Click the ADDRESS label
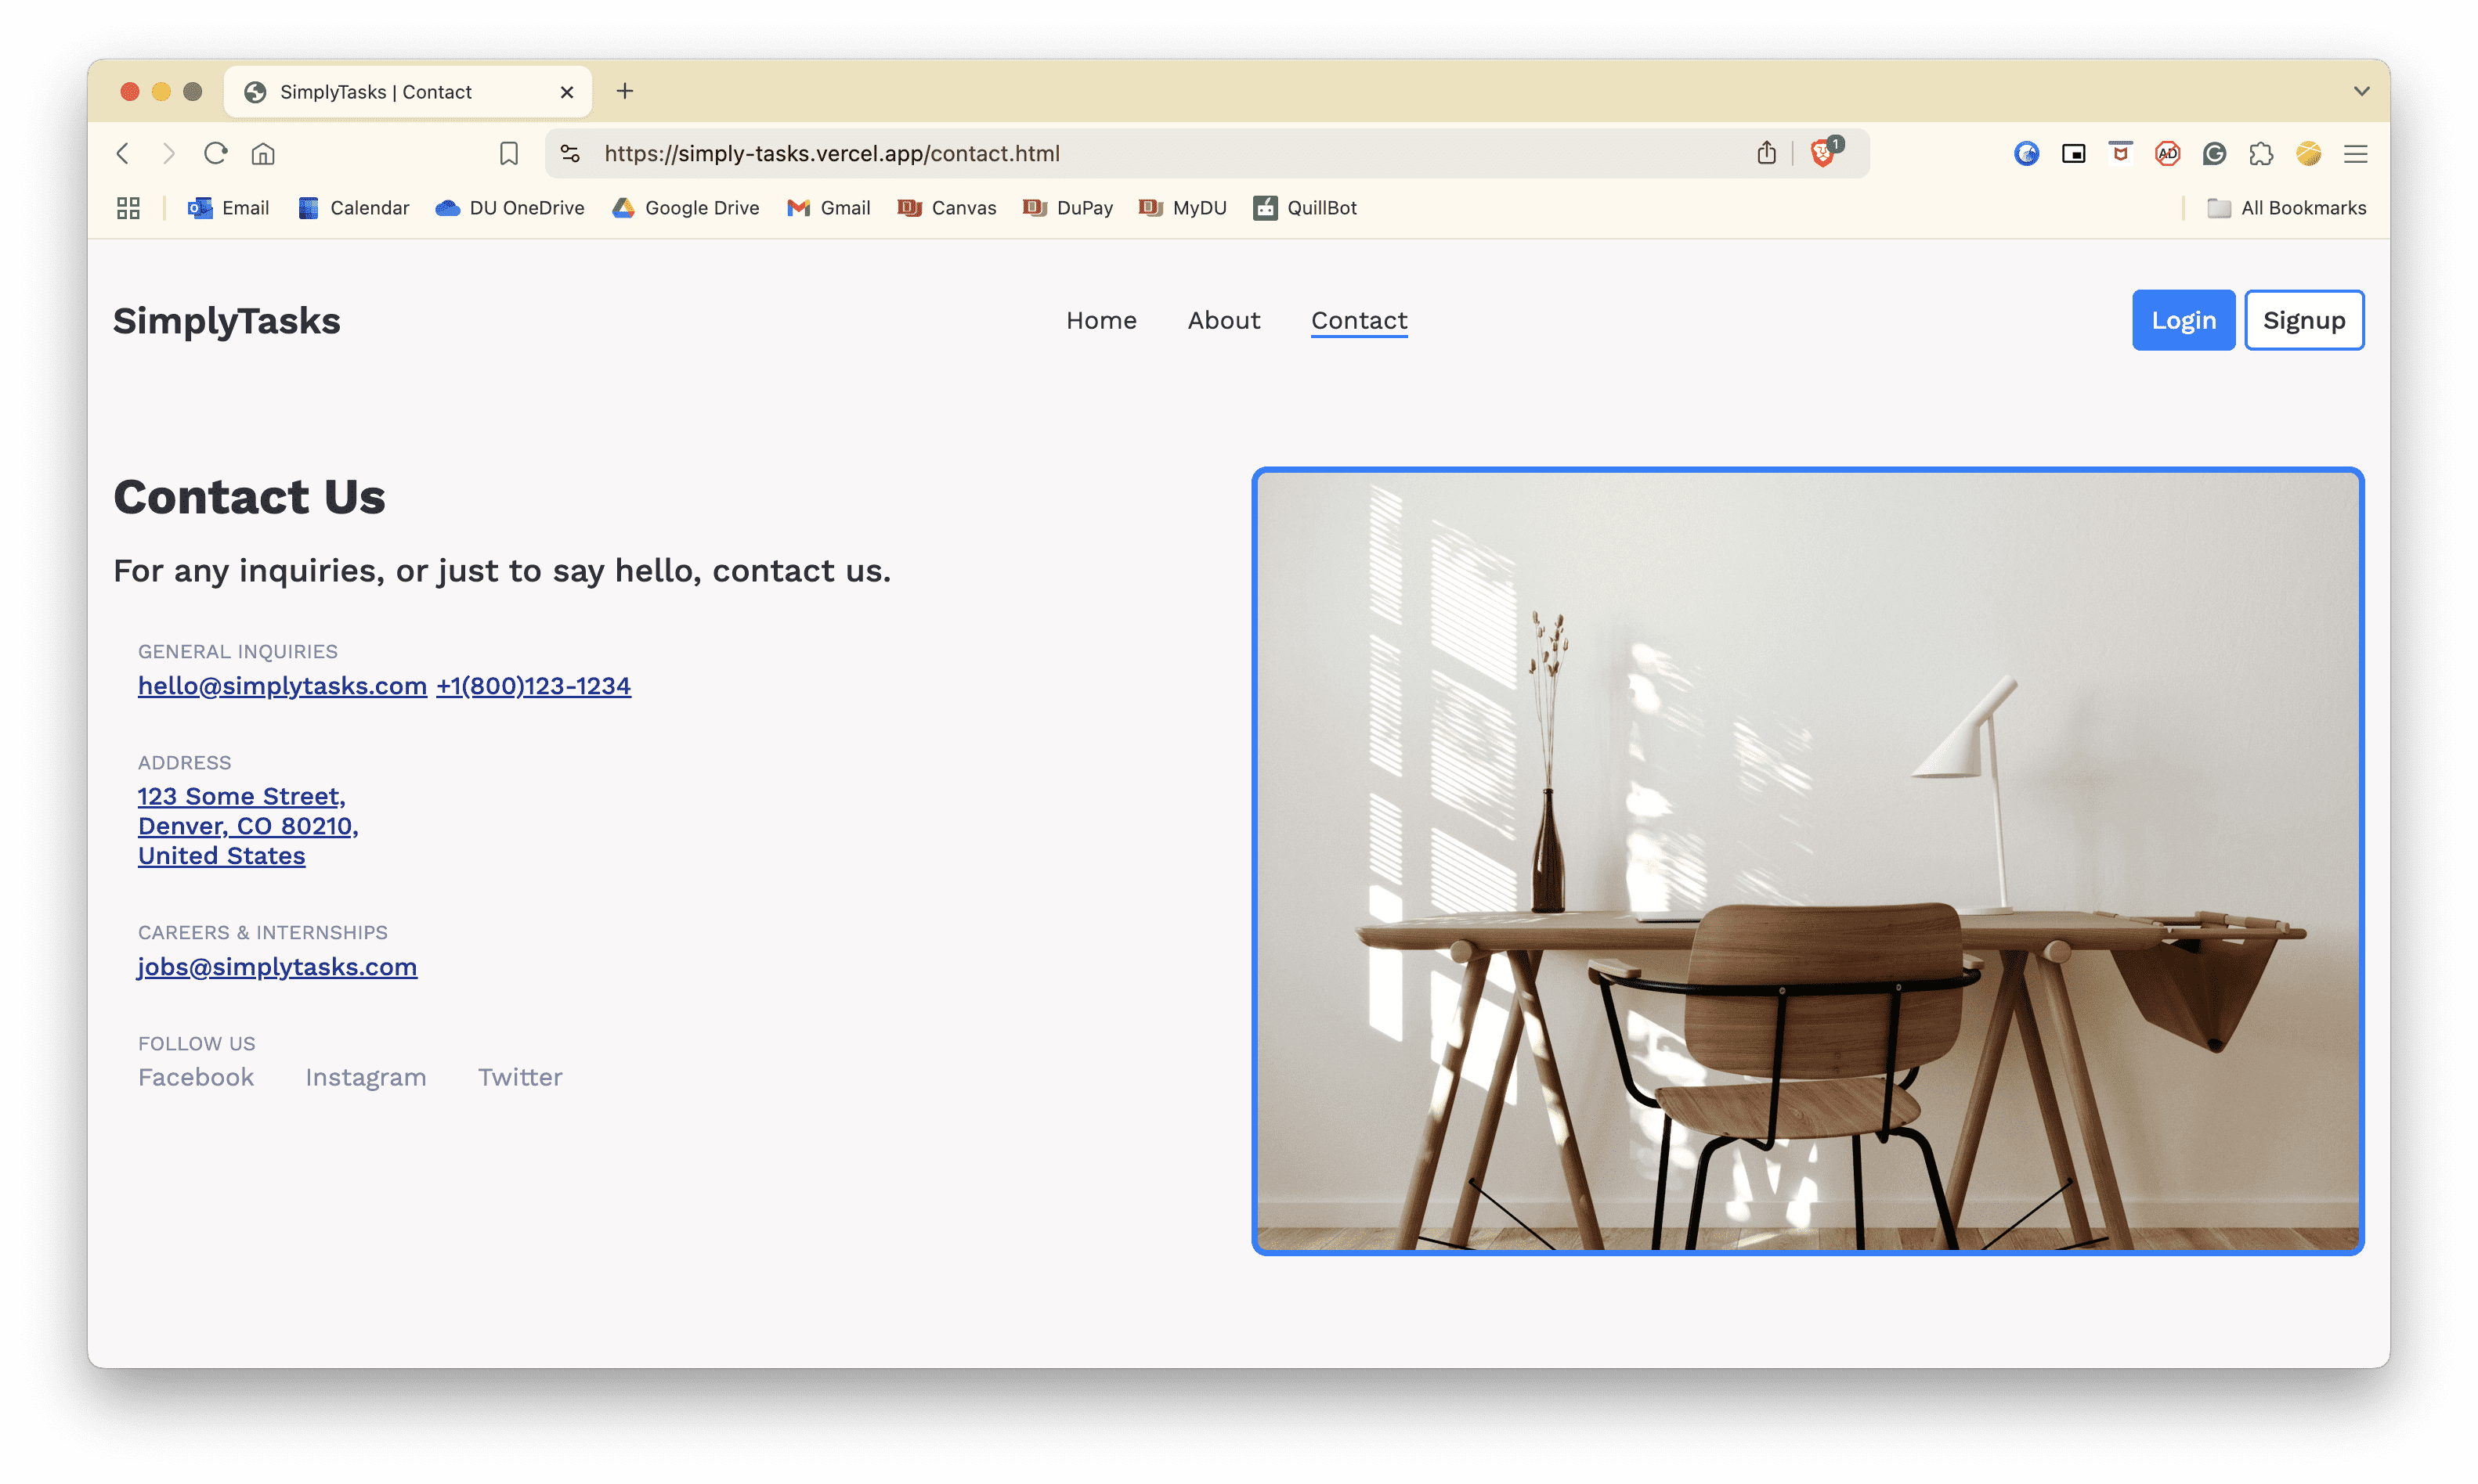2478x1484 pixels. (184, 762)
